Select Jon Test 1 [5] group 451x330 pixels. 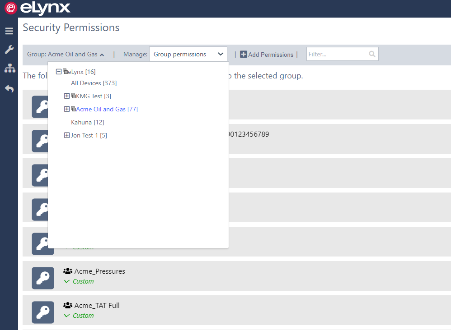[x=89, y=135]
